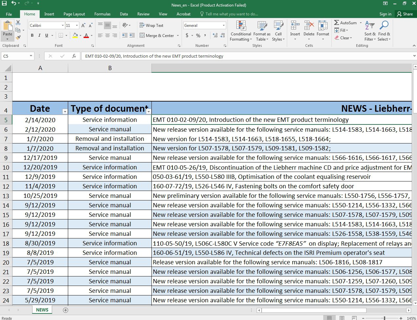This screenshot has width=417, height=320.
Task: Click the Insert Function fx icon
Action: (74, 56)
